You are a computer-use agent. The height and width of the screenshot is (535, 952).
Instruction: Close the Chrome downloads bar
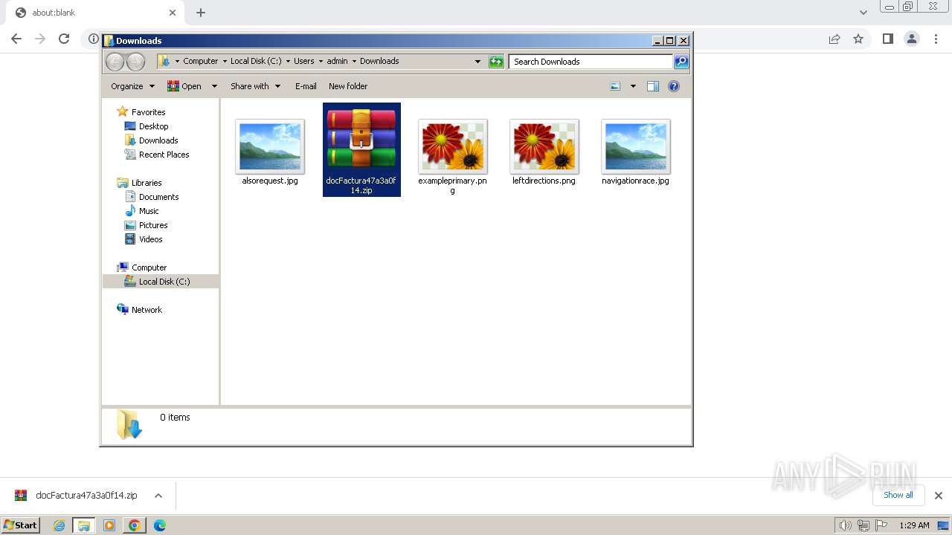point(938,496)
